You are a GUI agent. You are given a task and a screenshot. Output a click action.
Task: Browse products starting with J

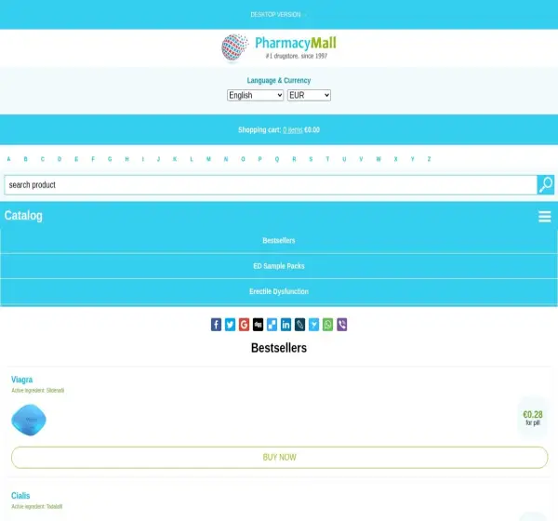click(x=158, y=159)
